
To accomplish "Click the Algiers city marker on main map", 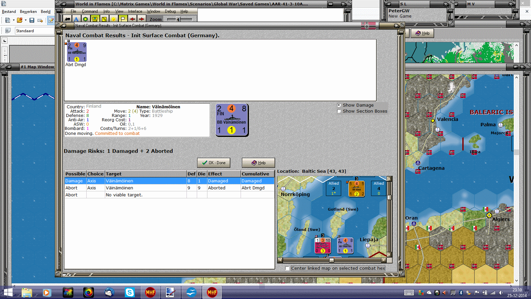I will click(x=489, y=215).
